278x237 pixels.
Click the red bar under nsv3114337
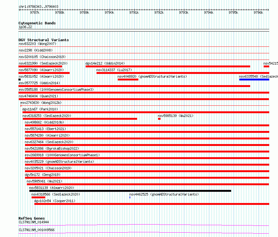183,73
